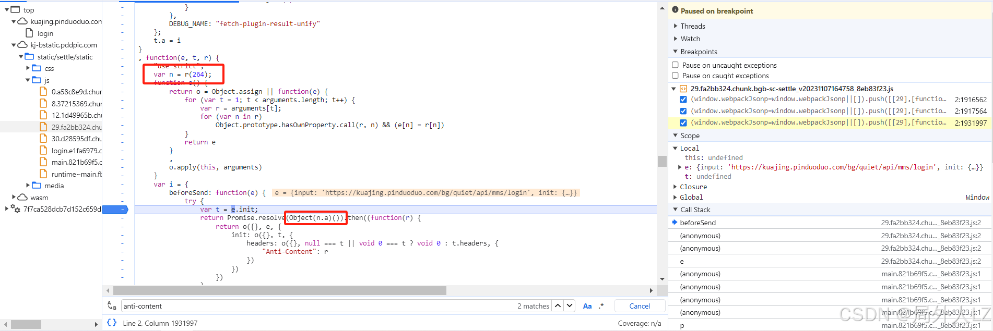
Task: Select call stack frame p
Action: (x=830, y=325)
